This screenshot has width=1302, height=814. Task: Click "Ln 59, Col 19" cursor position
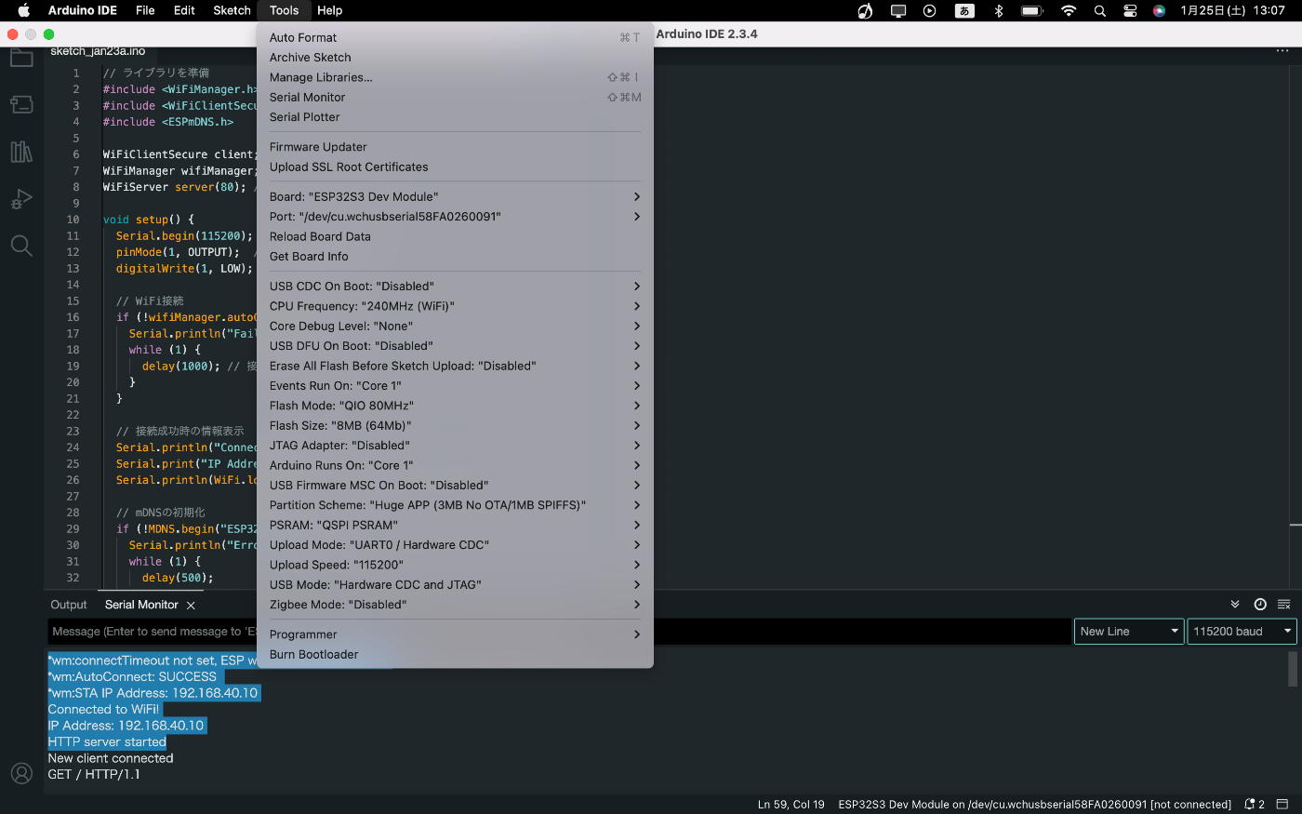pos(790,805)
